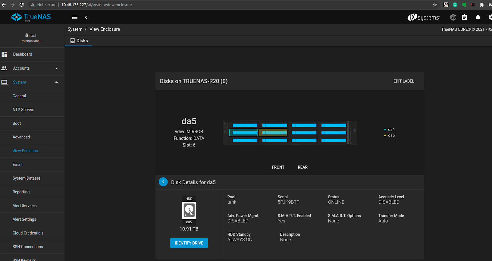Select the highlighted da5 drive slot
492x261 pixels.
(273, 133)
